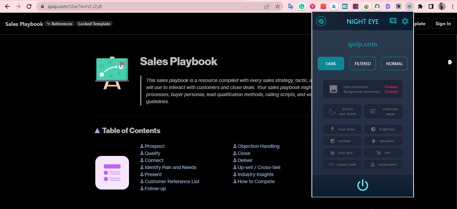Click the Sign In button
The image size is (457, 209).
point(443,24)
